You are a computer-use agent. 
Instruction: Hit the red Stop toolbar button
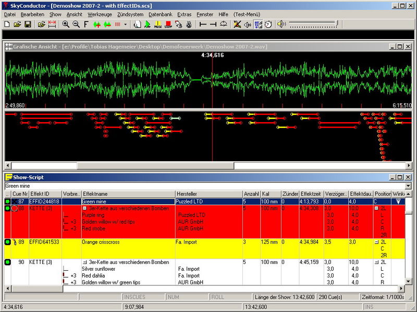(x=168, y=25)
